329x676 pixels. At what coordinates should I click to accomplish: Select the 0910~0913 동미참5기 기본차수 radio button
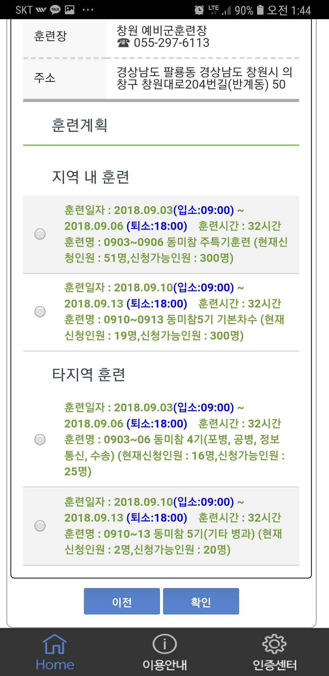[x=40, y=312]
